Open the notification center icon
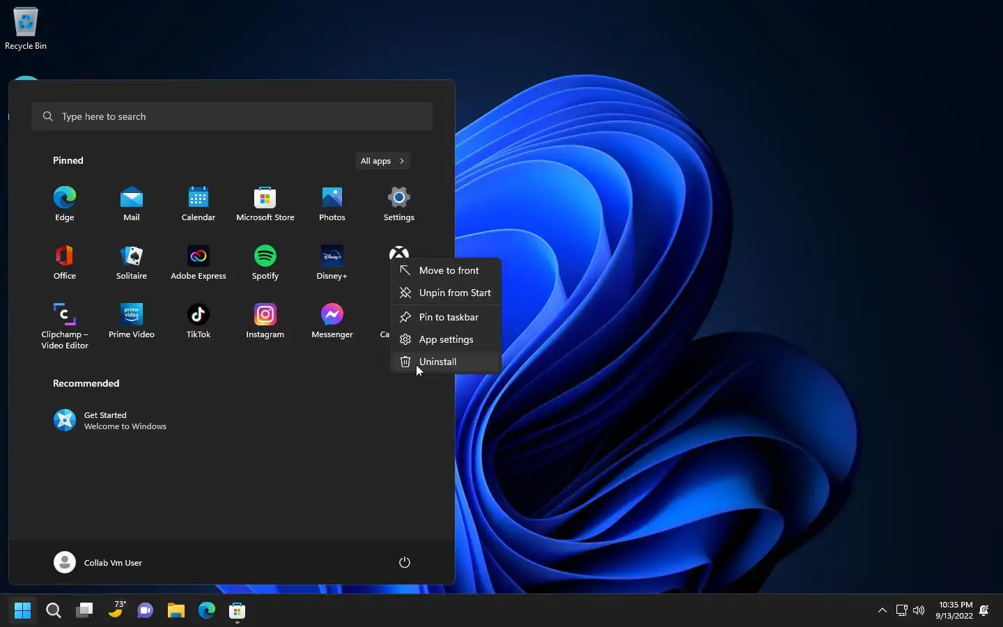Screen dimensions: 1003x627 coord(984,611)
